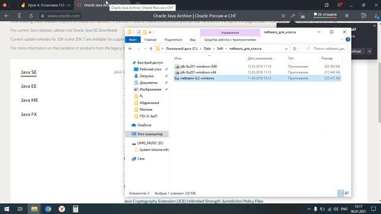
Task: Open the ПО-31 АиП folder
Action: pos(148,117)
